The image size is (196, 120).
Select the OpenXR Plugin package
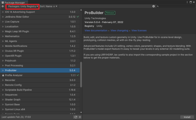point(40,56)
